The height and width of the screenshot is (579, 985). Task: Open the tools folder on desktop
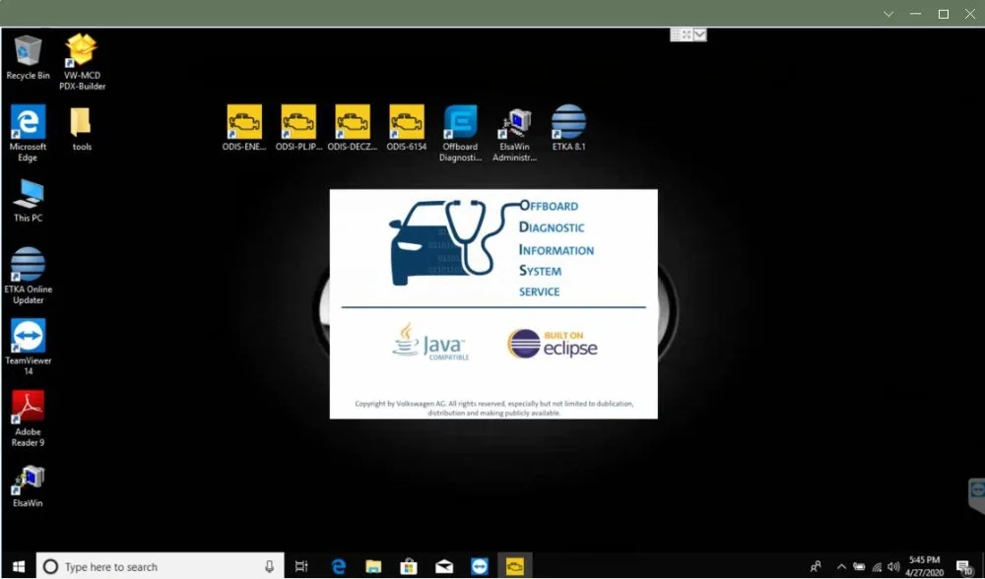coord(82,129)
